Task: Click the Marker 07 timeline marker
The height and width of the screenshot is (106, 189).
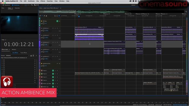Action: (107, 14)
